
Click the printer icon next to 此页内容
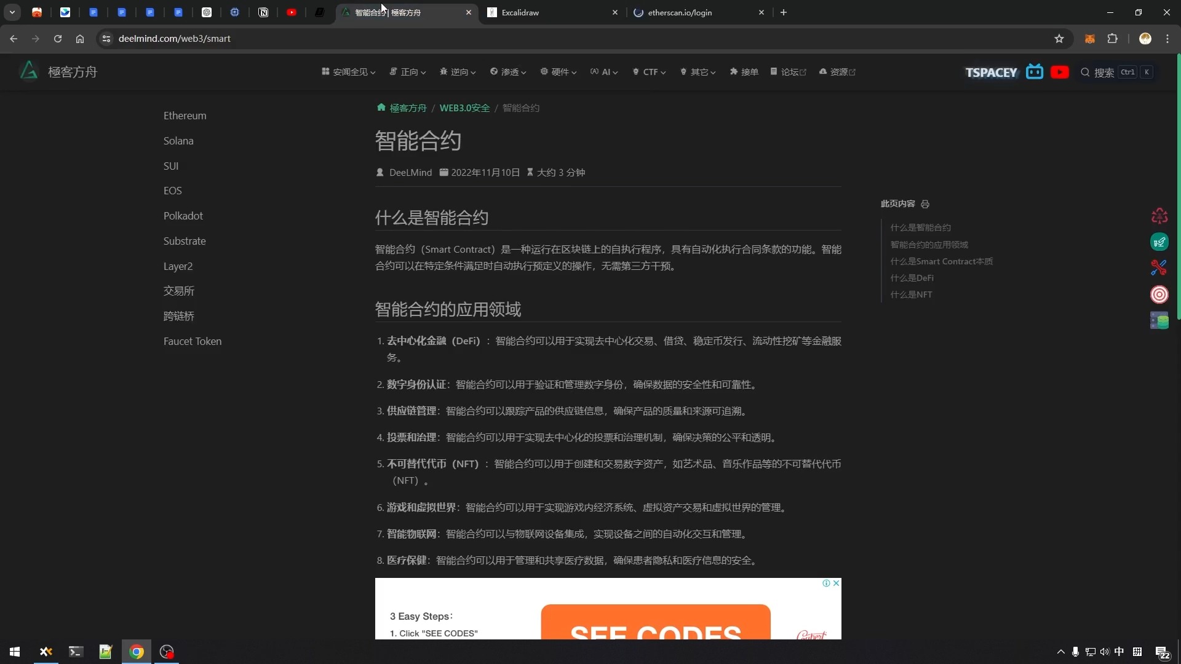pos(925,204)
